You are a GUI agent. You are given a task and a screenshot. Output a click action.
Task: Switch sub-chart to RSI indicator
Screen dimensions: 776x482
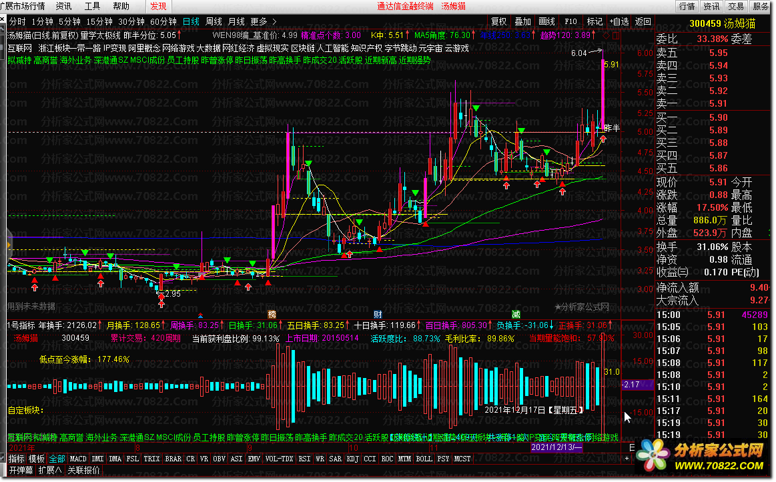pos(304,459)
